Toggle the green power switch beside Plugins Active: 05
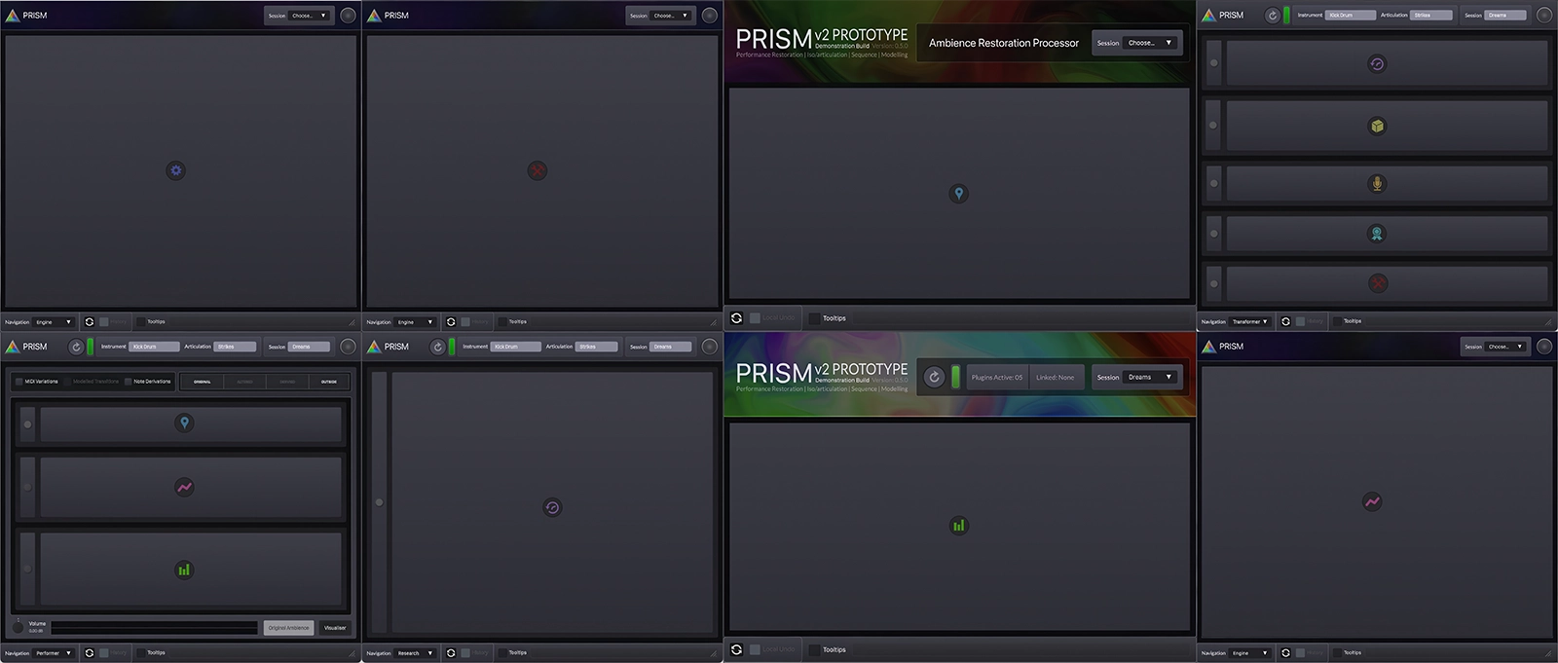Screen dimensions: 1558x663 956,377
